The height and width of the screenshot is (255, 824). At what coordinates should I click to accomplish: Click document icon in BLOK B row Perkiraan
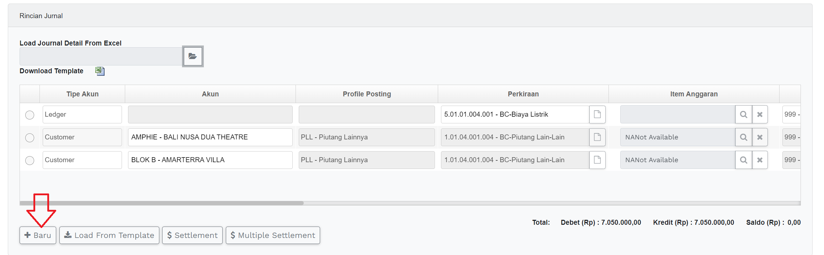click(597, 160)
